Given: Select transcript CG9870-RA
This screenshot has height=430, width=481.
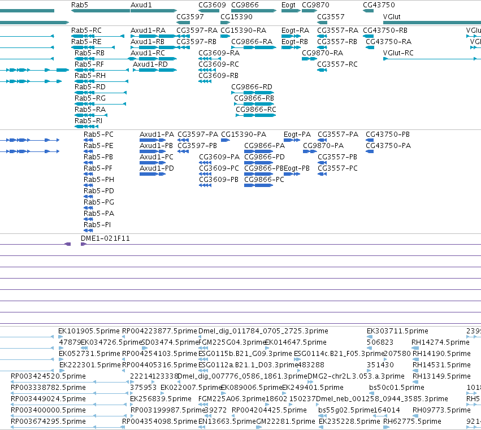Looking at the screenshot, I should point(322,53).
